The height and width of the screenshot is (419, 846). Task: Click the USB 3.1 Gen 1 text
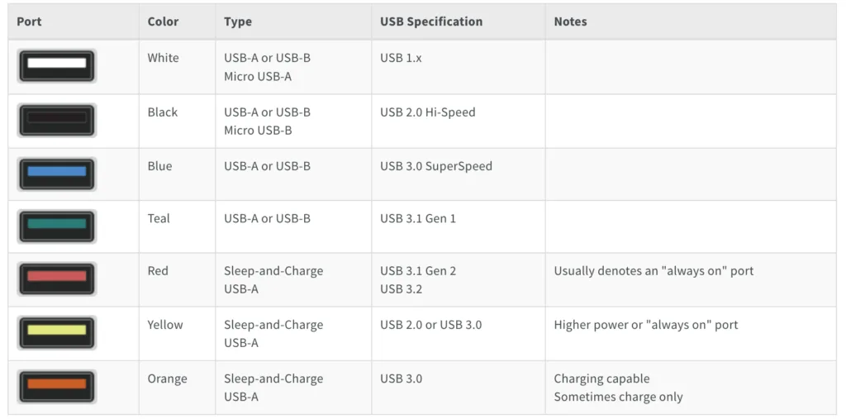(x=418, y=218)
